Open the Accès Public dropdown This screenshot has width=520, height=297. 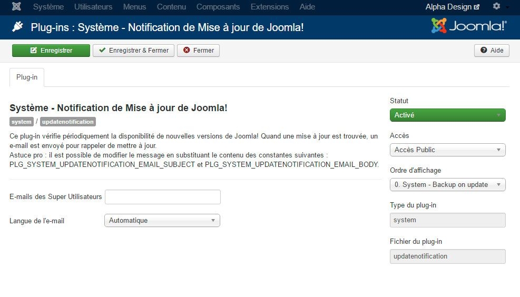click(x=448, y=150)
